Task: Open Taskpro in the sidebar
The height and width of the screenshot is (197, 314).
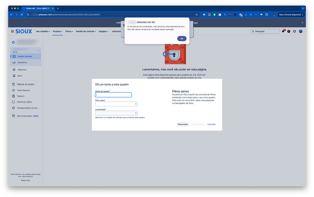Action: point(26,96)
